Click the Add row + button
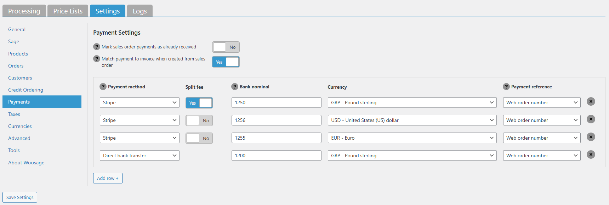Screen dimensions: 609x205 pyautogui.click(x=108, y=178)
